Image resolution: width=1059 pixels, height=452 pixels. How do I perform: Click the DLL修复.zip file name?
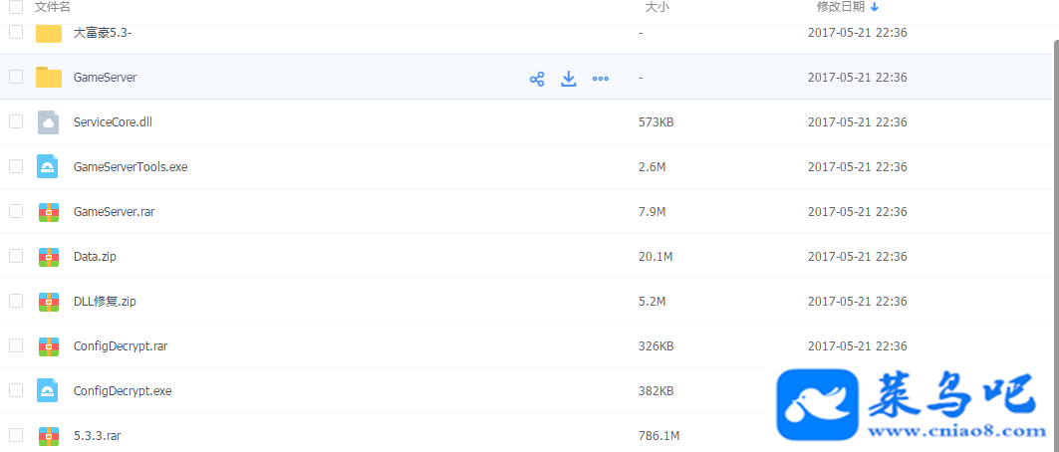[x=105, y=302]
